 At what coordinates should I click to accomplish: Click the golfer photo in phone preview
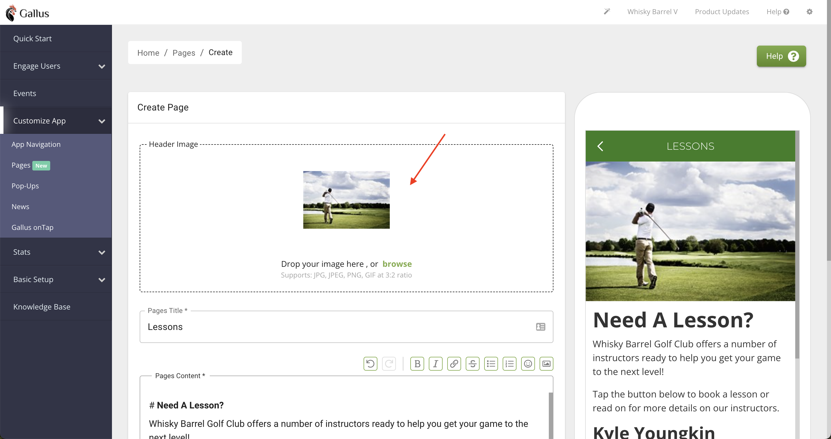point(690,231)
